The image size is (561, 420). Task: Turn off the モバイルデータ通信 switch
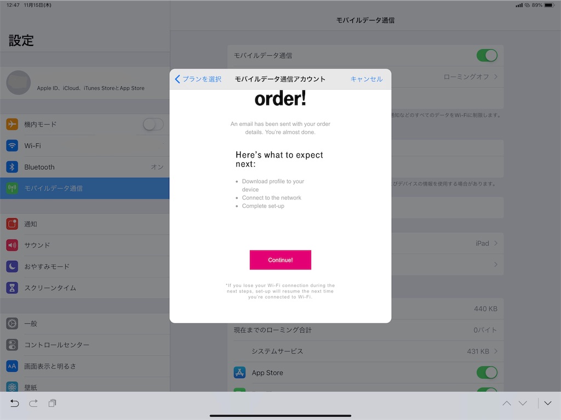[x=487, y=55]
